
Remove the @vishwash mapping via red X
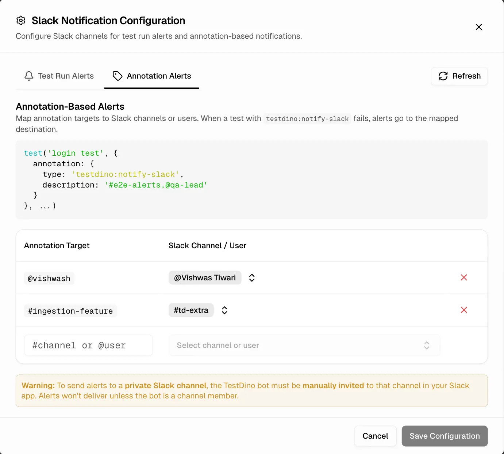tap(464, 277)
